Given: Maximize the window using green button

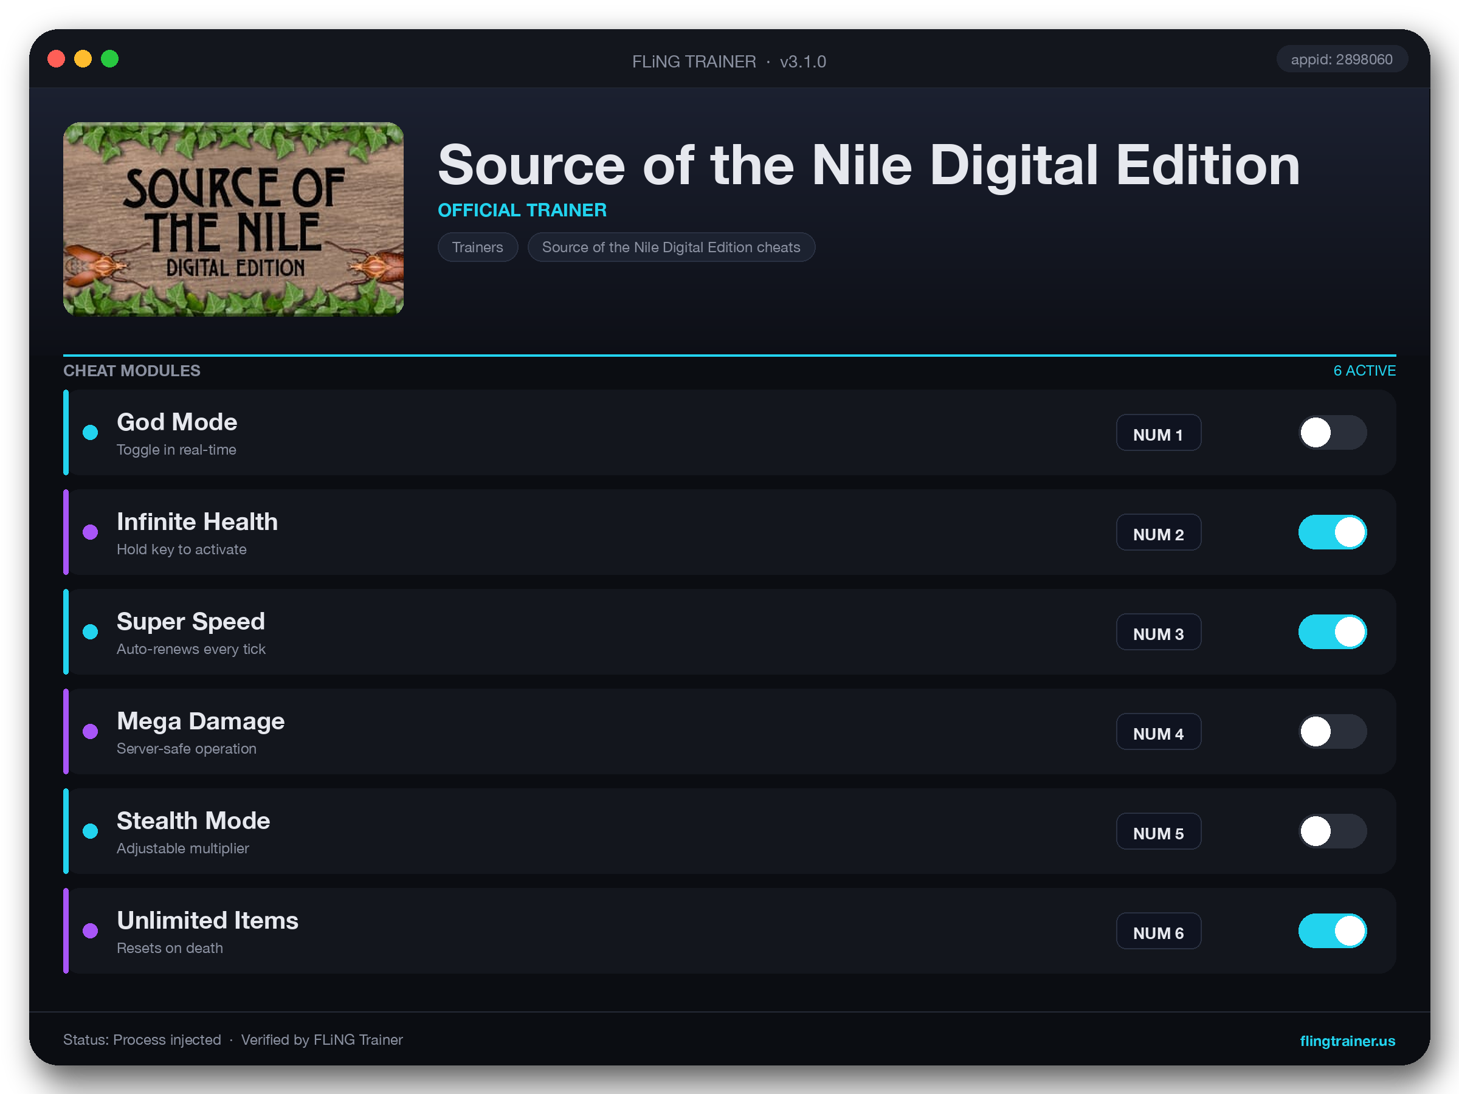Looking at the screenshot, I should [x=110, y=59].
